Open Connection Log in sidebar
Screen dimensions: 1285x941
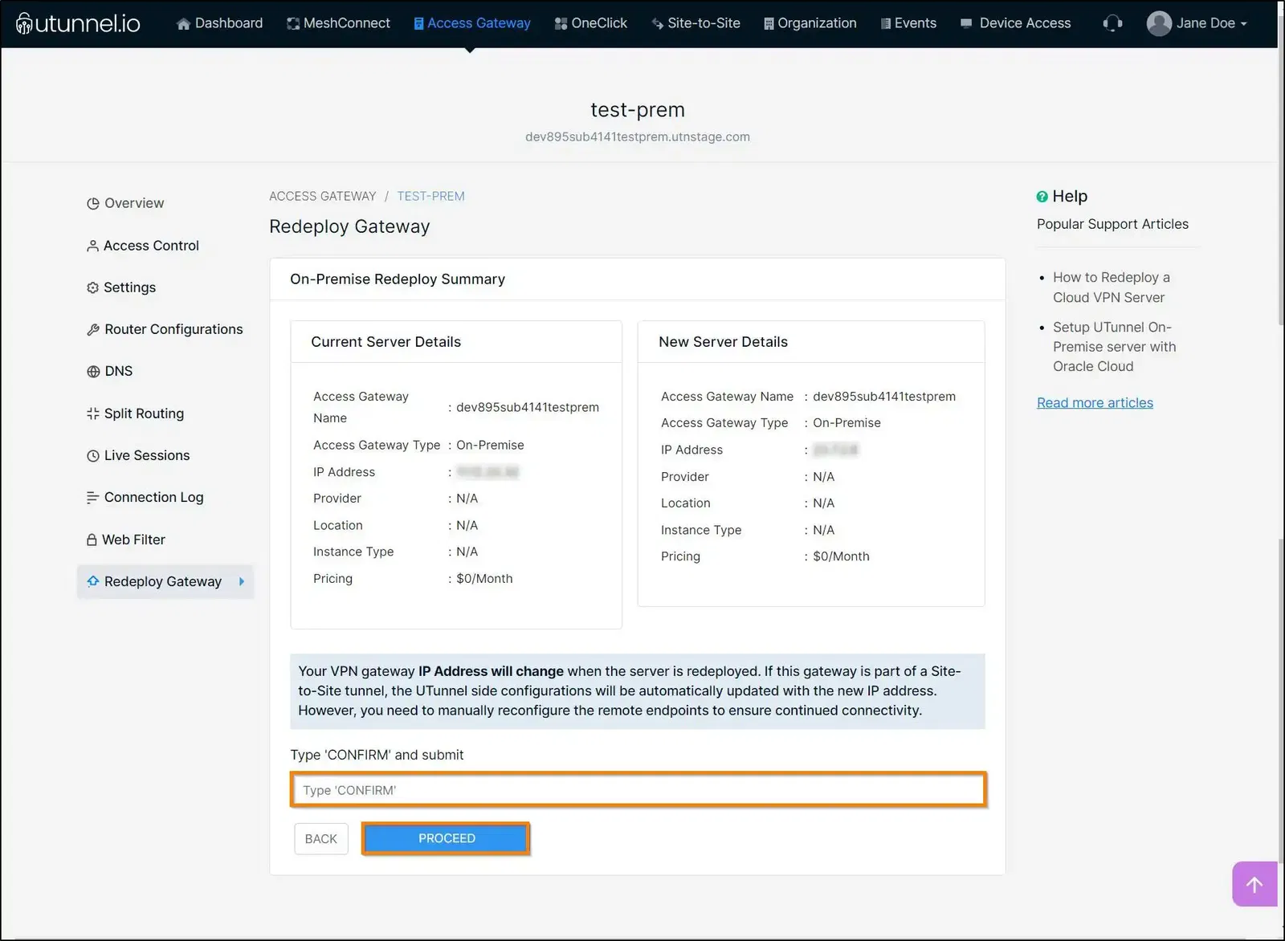click(x=145, y=497)
